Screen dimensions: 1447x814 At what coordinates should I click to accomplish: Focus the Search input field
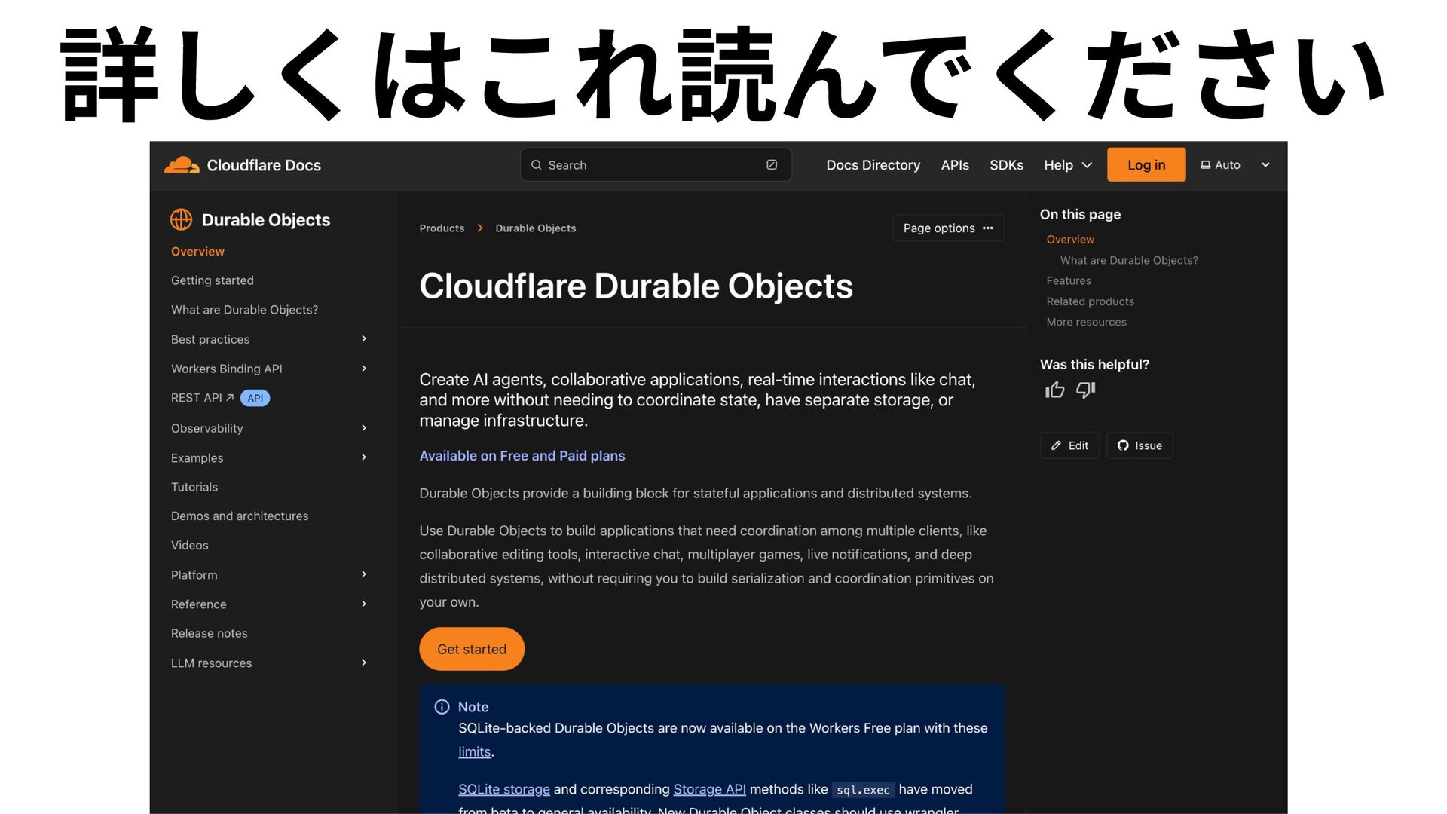656,165
